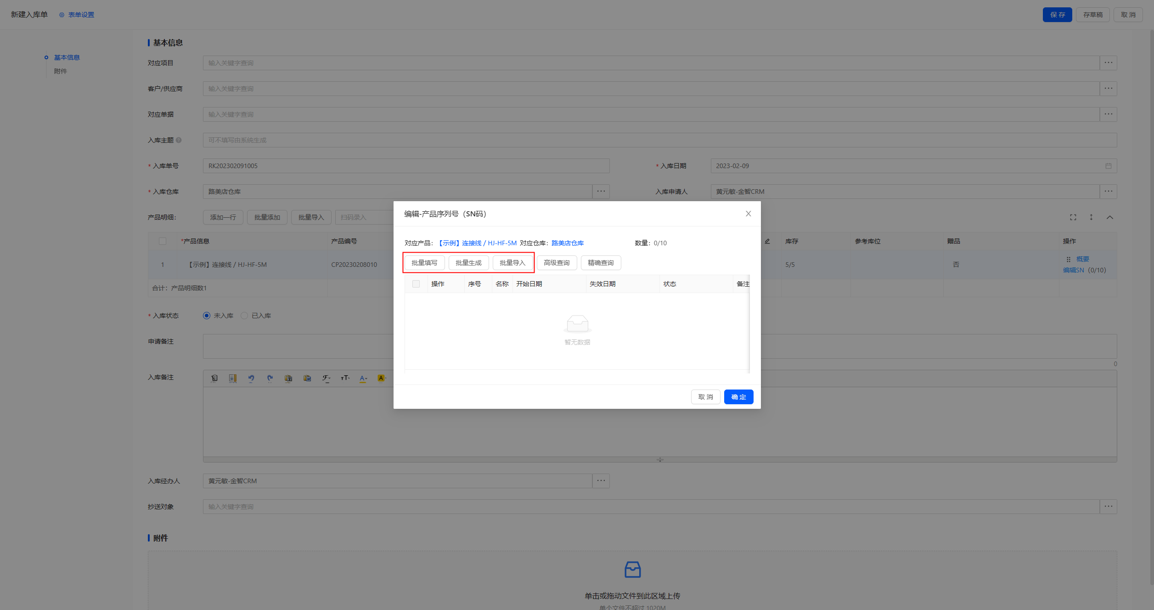Focus the 扫码录入 input field
This screenshot has height=610, width=1154.
click(364, 217)
